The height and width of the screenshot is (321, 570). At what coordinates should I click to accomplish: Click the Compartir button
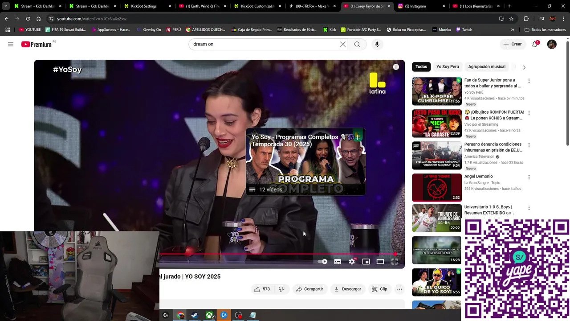pyautogui.click(x=309, y=289)
